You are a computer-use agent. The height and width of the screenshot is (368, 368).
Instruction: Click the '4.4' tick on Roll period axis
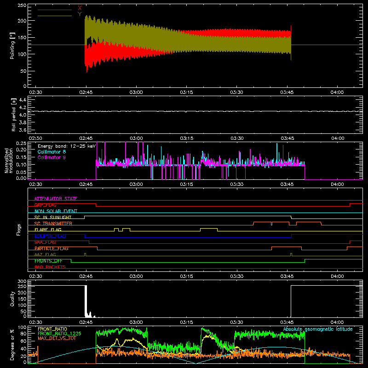23,100
